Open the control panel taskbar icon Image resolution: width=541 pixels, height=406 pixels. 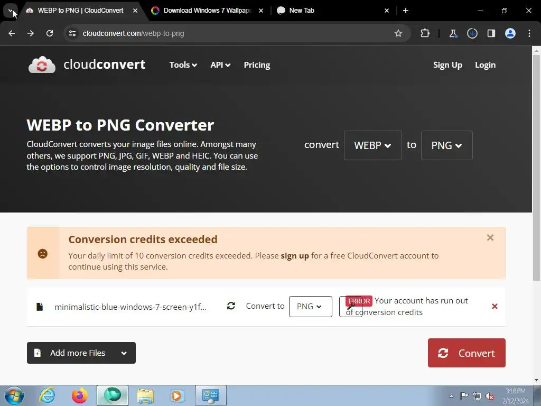coord(211,395)
